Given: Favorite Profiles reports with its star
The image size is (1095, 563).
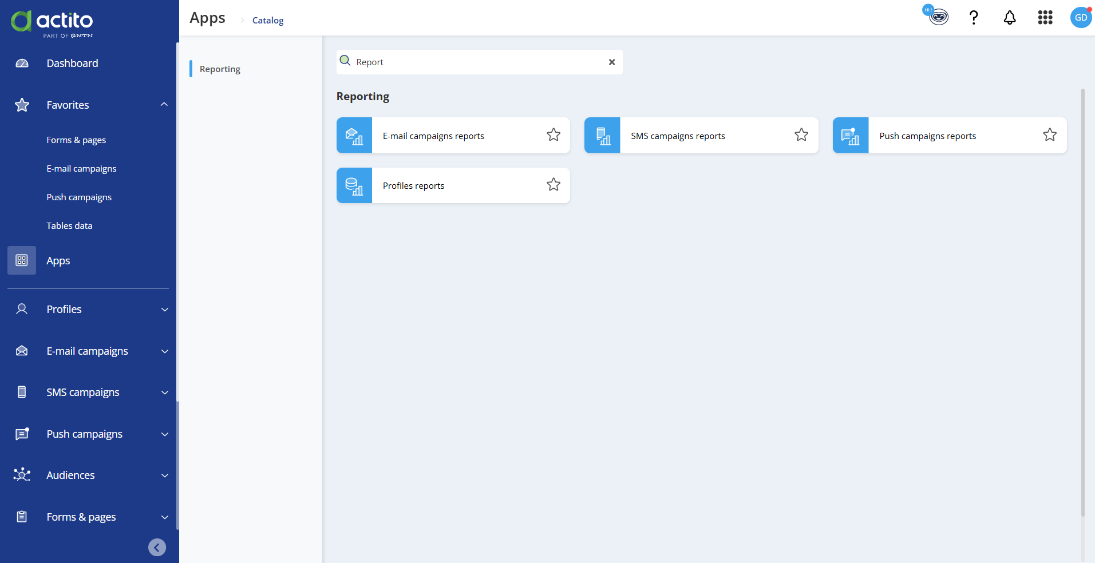Looking at the screenshot, I should (x=554, y=185).
